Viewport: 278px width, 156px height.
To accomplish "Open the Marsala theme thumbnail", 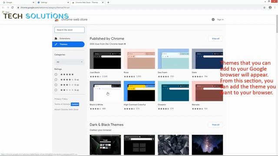I will [x=208, y=91].
